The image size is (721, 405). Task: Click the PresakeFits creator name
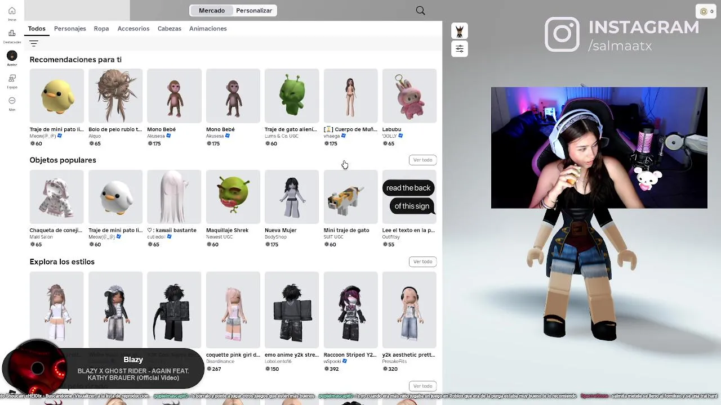coord(394,362)
